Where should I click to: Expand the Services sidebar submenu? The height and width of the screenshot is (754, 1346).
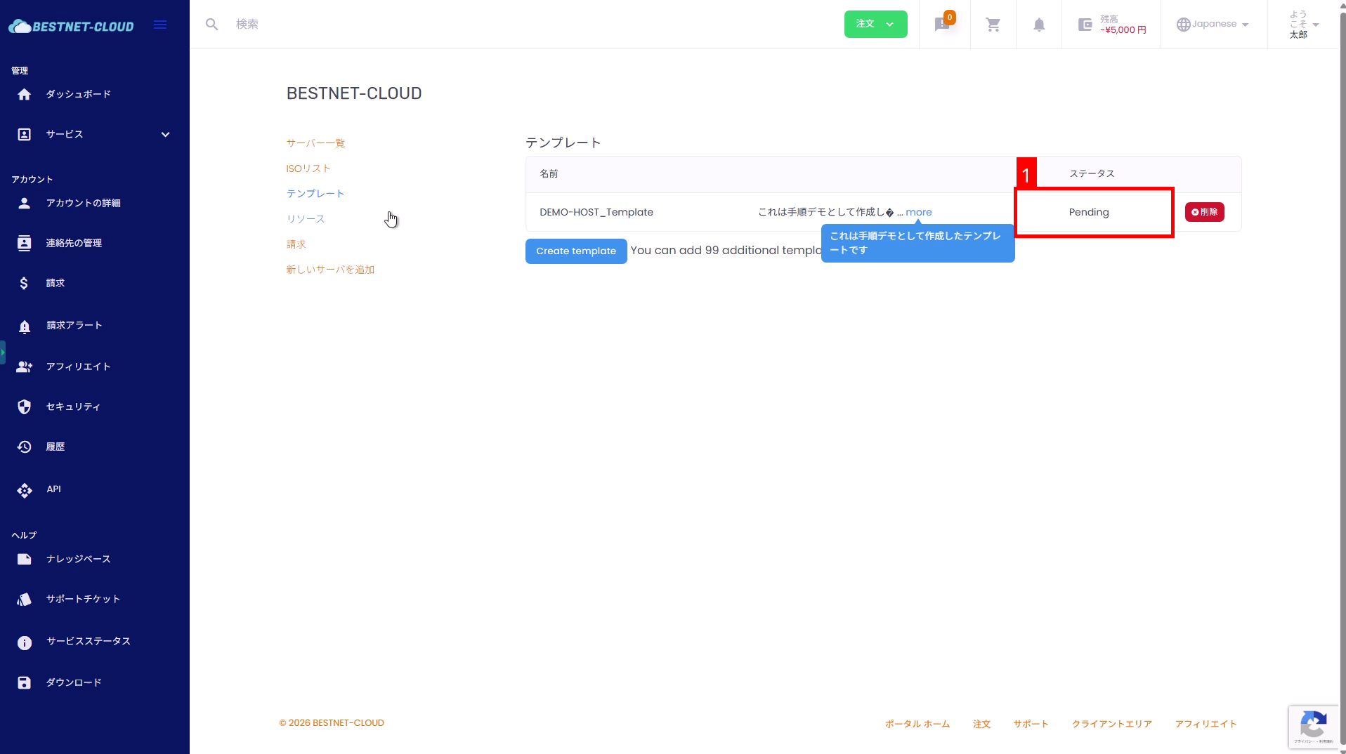(x=165, y=134)
